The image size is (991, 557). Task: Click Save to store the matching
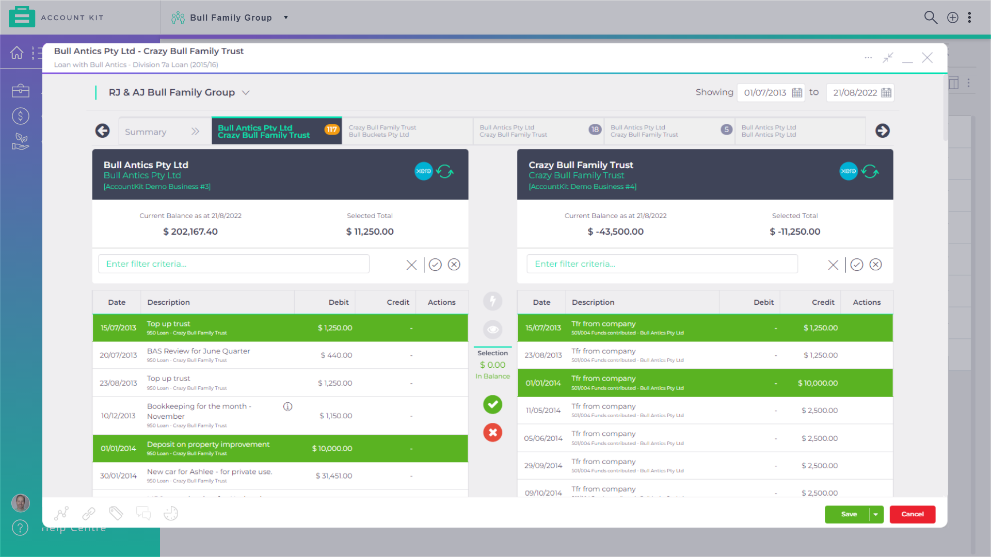848,514
